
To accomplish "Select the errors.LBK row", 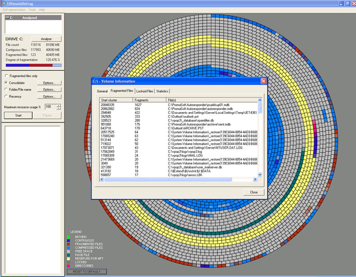I will 179,175.
